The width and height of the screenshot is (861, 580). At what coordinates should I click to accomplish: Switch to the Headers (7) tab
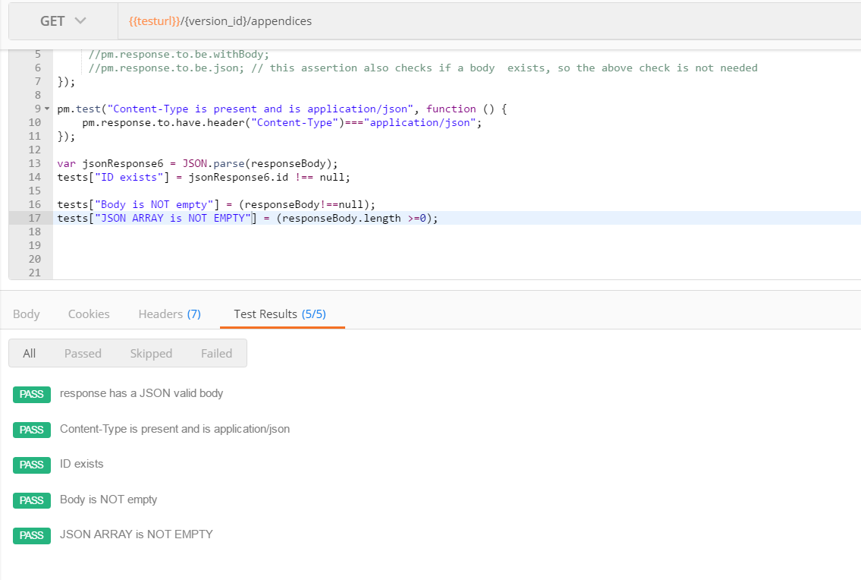click(x=168, y=314)
